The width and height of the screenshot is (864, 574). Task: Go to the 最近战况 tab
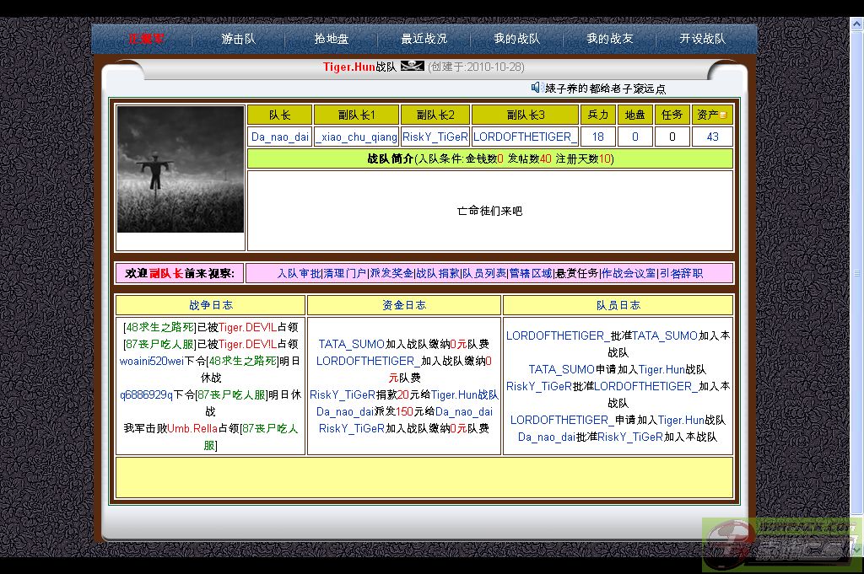(424, 39)
